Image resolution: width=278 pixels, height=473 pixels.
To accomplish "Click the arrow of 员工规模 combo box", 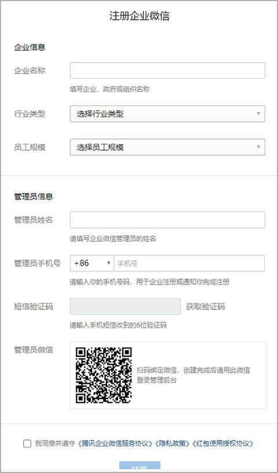I will tap(258, 147).
